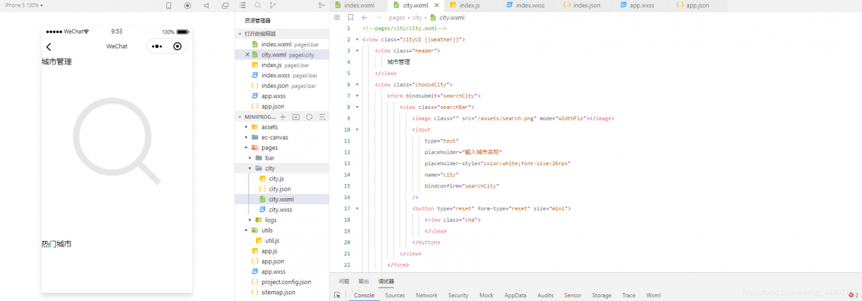
Task: Collapse the 打开的编辑器 section
Action: pyautogui.click(x=240, y=34)
